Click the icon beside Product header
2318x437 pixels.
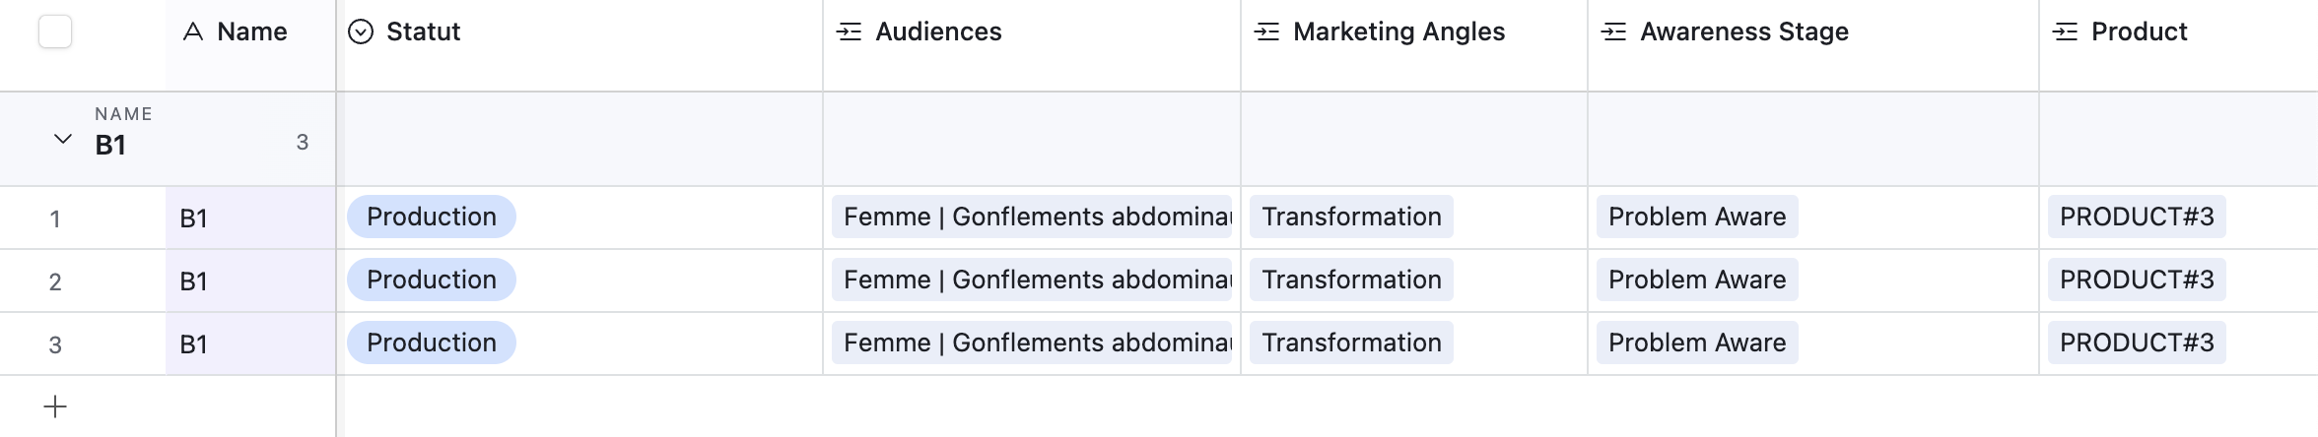(2065, 32)
